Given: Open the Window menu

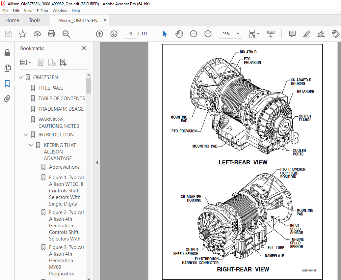Looking at the screenshot, I should pos(60,11).
